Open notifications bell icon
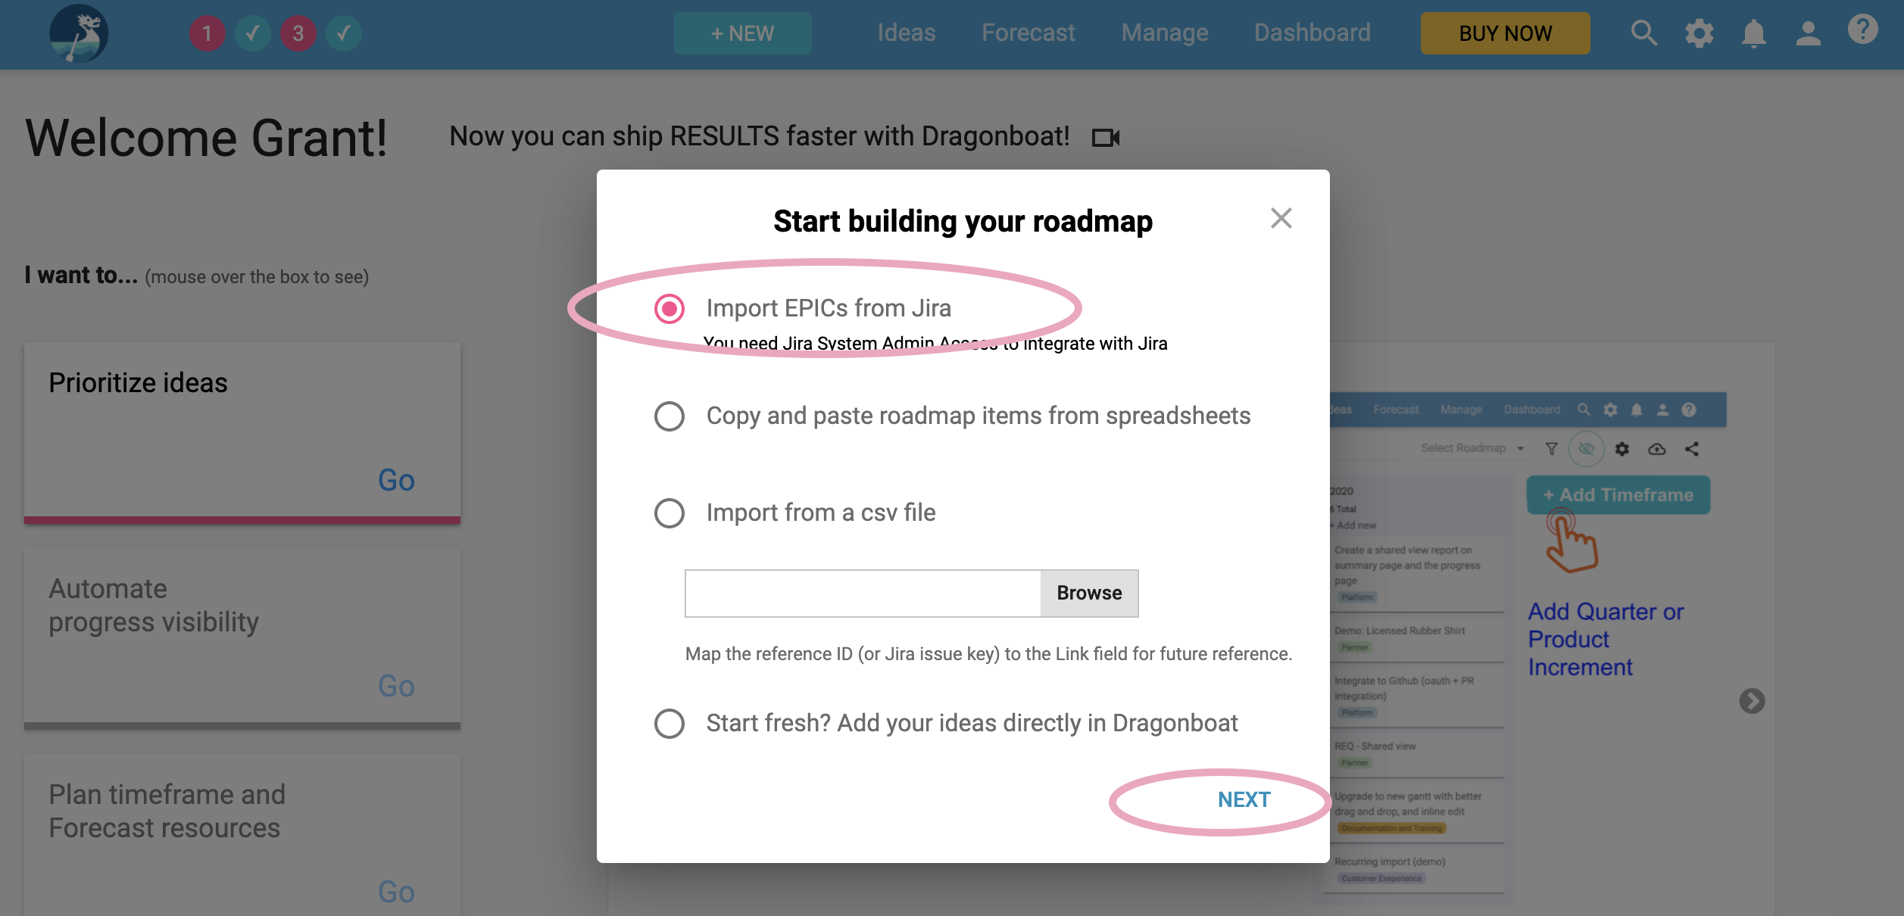Screen dimensions: 1904x916 tap(1753, 33)
